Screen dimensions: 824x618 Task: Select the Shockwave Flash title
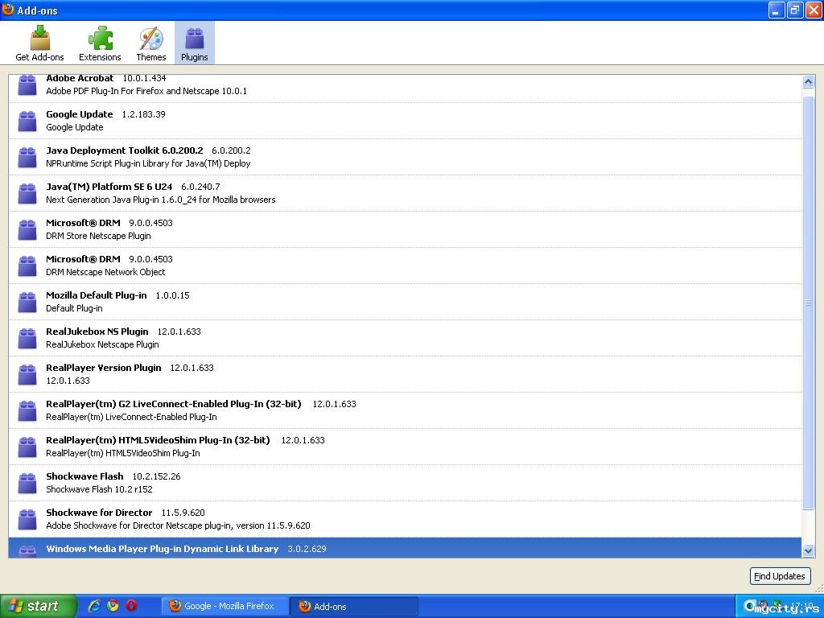[84, 476]
